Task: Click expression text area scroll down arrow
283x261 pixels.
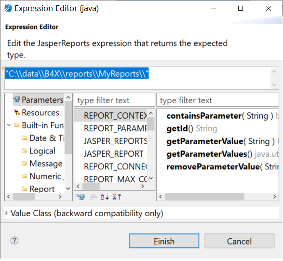Action: click(x=274, y=85)
